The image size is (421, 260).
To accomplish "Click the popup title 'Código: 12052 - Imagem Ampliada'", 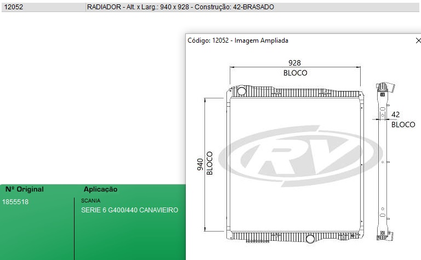I will [x=237, y=41].
